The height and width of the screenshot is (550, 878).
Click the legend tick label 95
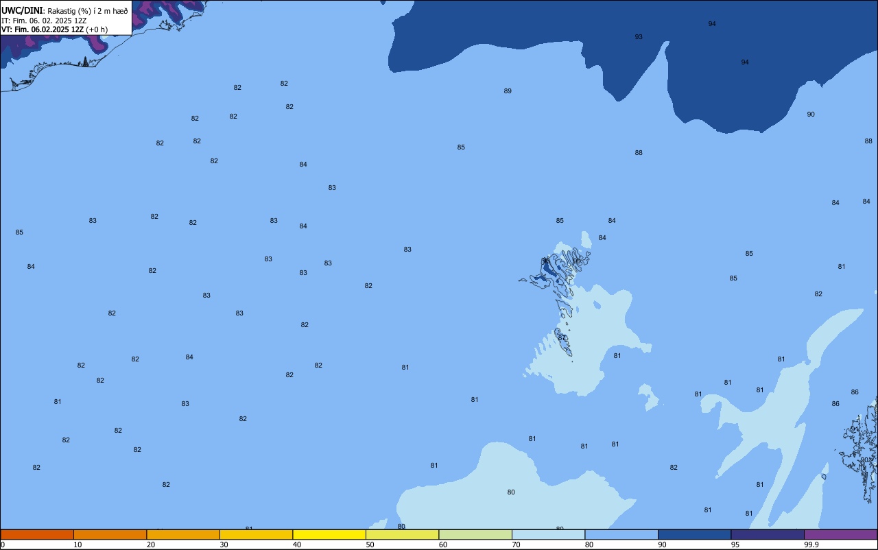point(735,545)
